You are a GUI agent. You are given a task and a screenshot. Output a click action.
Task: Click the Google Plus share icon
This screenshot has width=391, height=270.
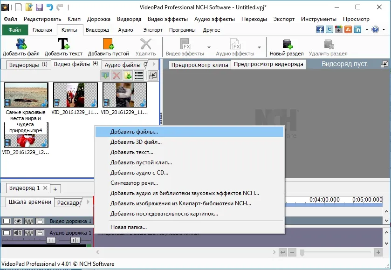[x=339, y=29]
